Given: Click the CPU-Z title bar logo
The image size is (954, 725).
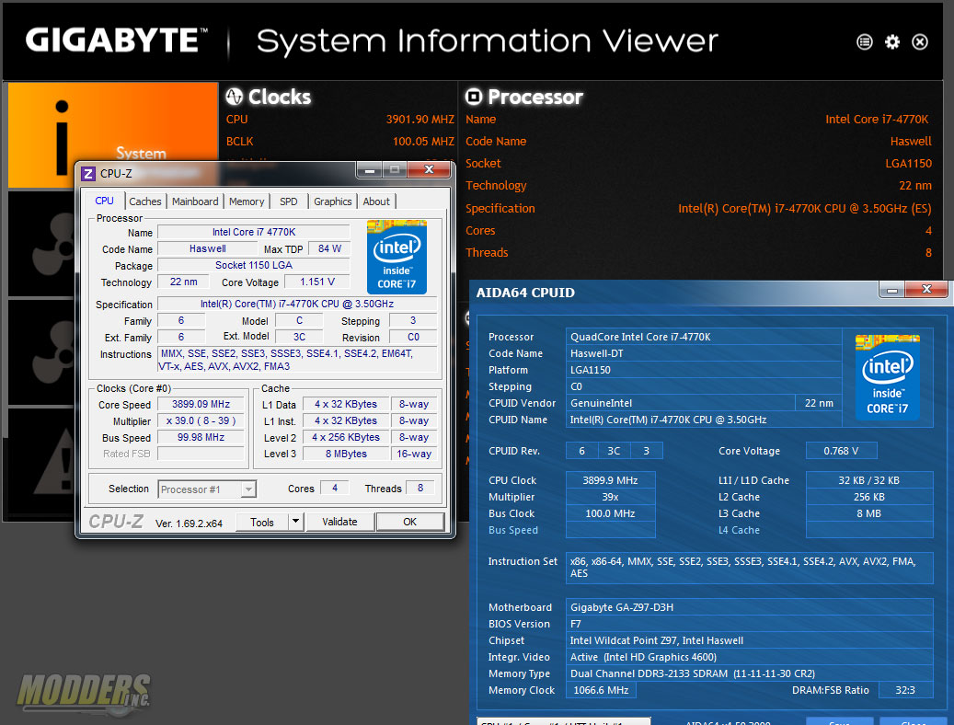Looking at the screenshot, I should pos(88,174).
